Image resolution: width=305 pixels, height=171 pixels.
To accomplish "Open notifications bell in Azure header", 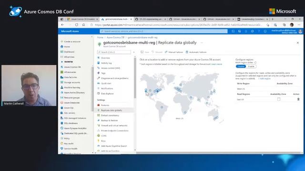I will point(246,31).
